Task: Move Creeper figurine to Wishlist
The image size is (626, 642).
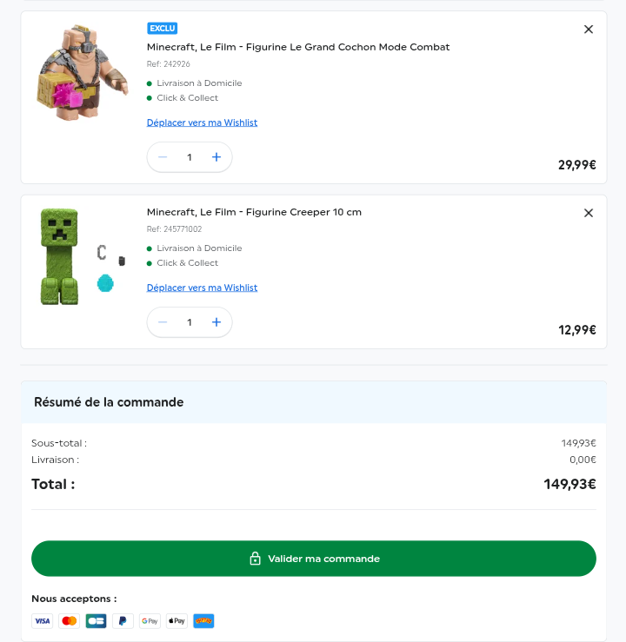Action: [x=202, y=288]
